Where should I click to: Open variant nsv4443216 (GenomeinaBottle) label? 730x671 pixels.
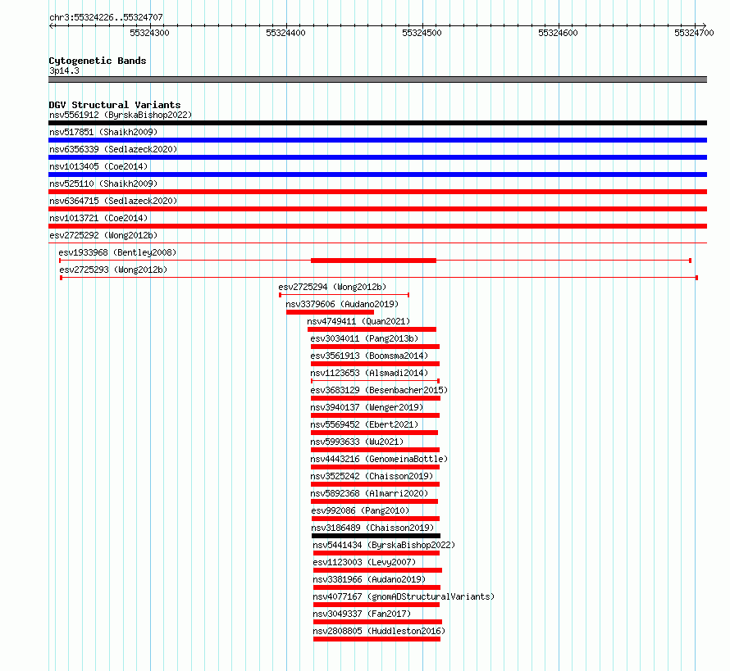379,459
